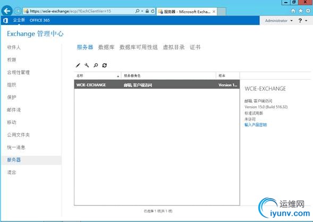Image resolution: width=313 pixels, height=222 pixels.
Task: Open a new browser tab
Action: (222, 12)
